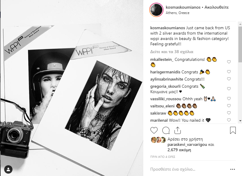Open the three-dot more options menu
The image size is (242, 176).
click(x=232, y=169)
